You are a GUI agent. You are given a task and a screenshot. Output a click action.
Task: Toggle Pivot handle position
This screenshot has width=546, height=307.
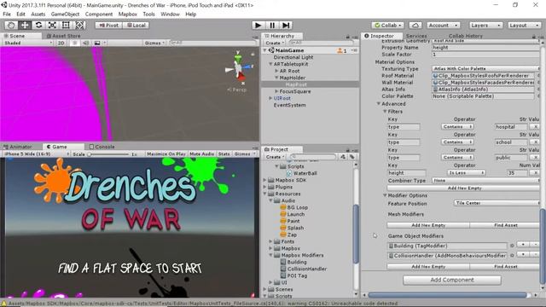[108, 26]
